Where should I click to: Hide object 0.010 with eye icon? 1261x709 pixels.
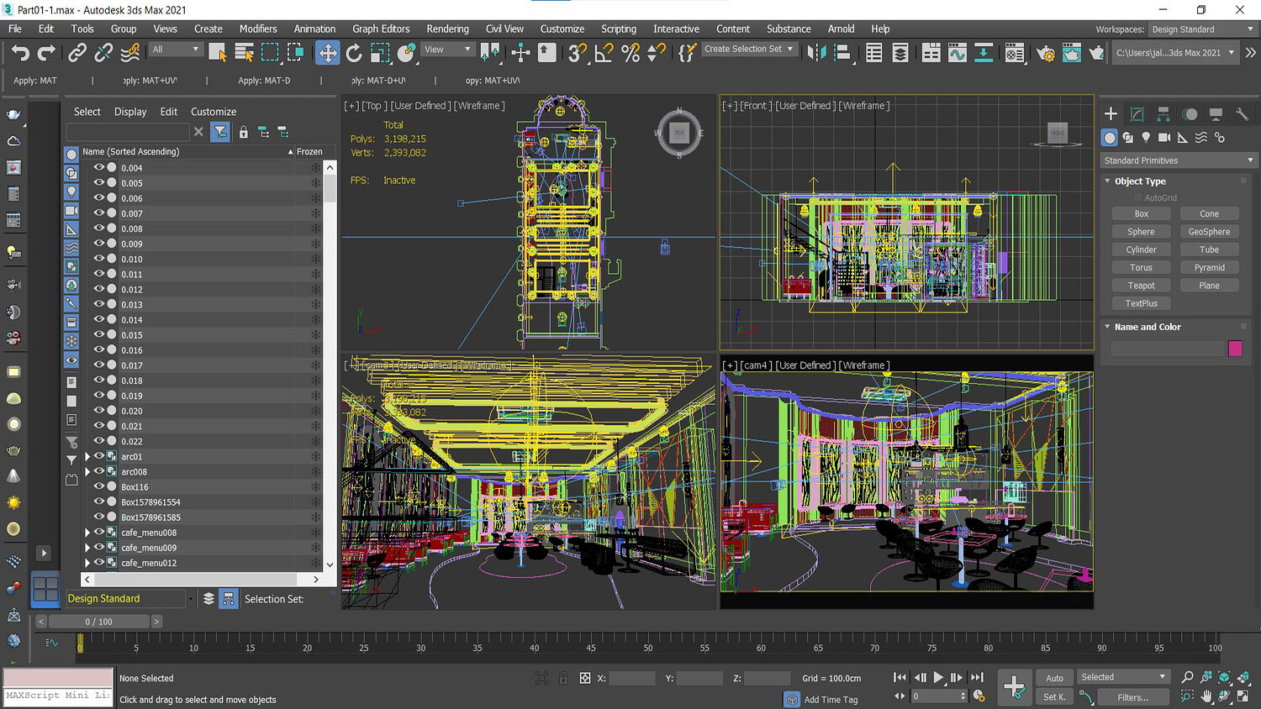pos(98,259)
